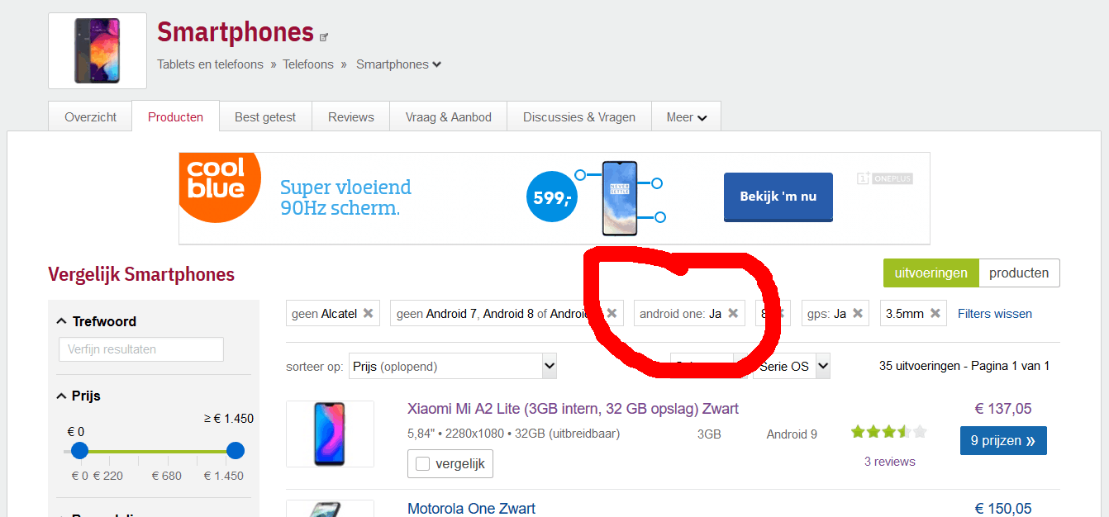This screenshot has width=1109, height=517.
Task: Go to 'Tablets en telefoons' breadcrumb
Action: coord(210,64)
